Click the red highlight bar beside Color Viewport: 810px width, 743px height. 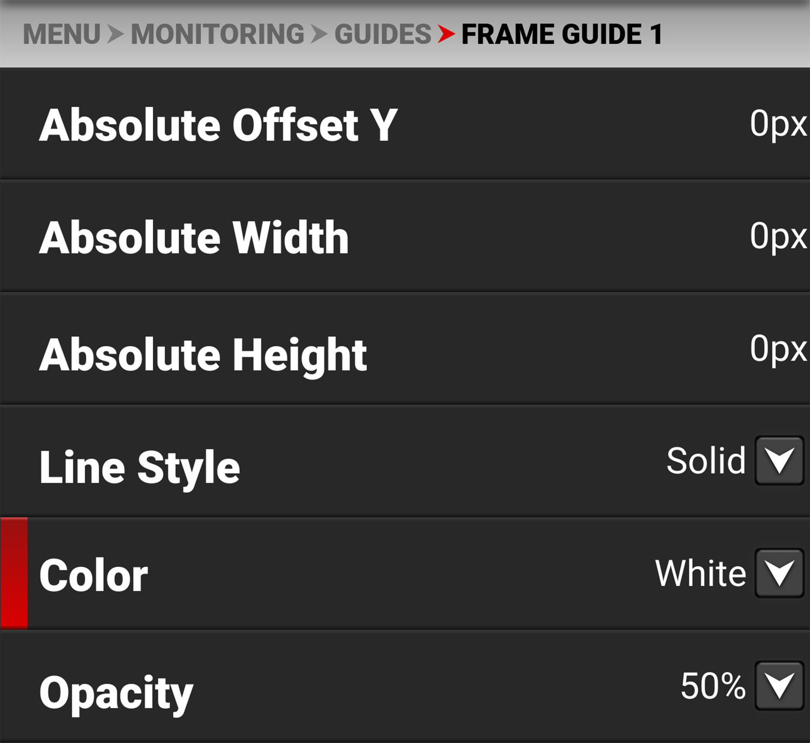(14, 573)
